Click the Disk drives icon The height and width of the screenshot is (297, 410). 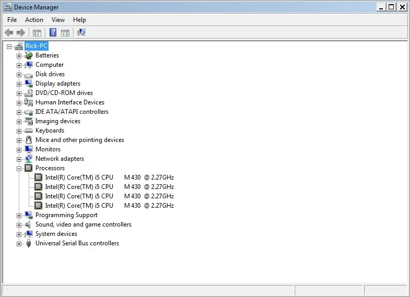[29, 75]
